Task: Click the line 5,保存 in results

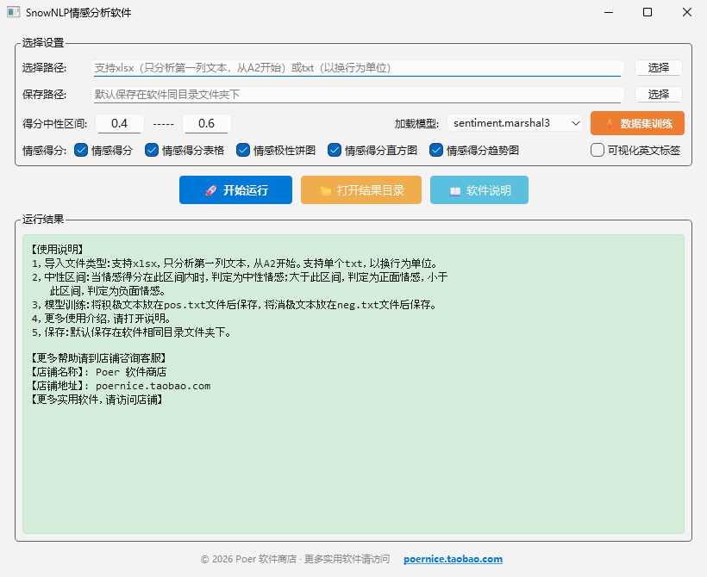Action: coord(131,333)
